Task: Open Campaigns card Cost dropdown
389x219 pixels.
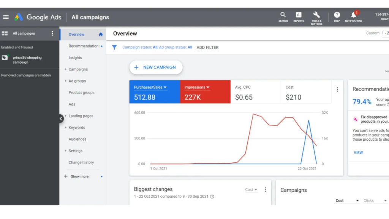Action: (347, 201)
